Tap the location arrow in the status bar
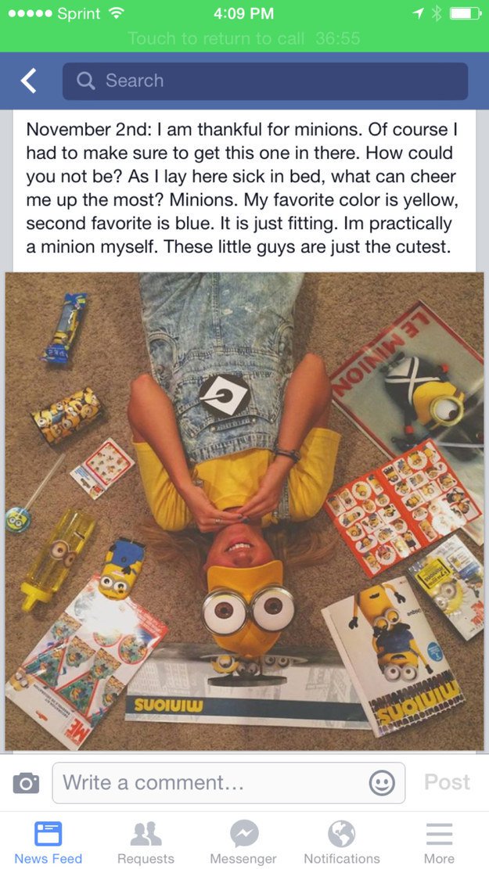 [x=419, y=13]
